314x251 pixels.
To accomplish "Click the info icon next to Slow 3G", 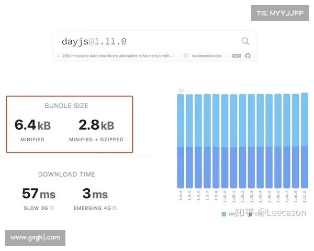I will tap(51, 208).
